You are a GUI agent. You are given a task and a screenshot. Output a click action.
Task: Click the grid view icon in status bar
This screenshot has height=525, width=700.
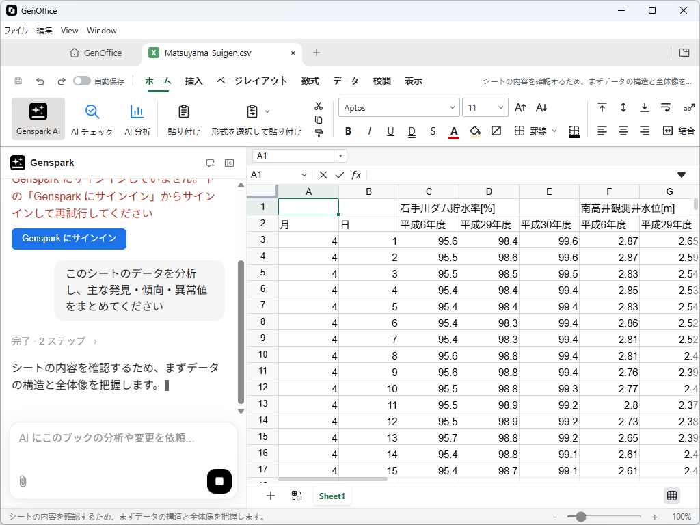click(x=672, y=496)
